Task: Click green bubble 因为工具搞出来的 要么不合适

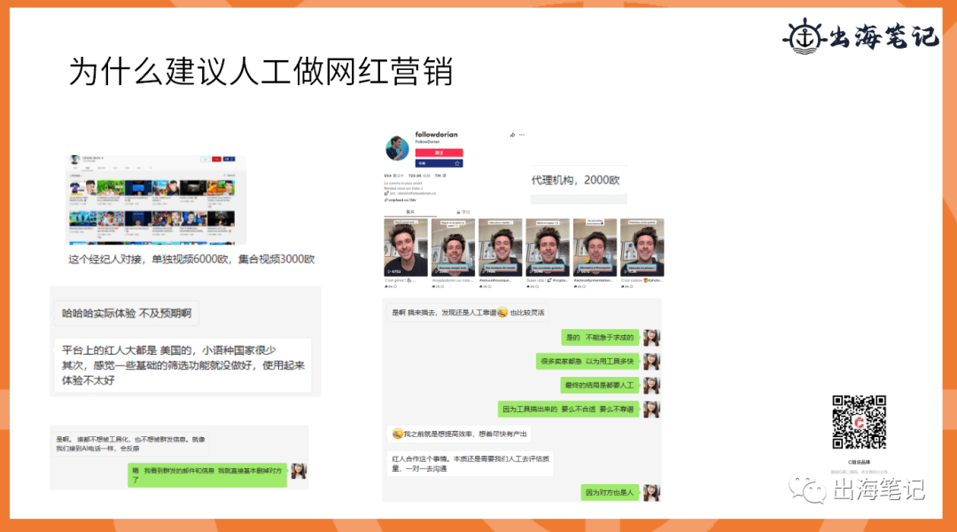Action: click(568, 409)
